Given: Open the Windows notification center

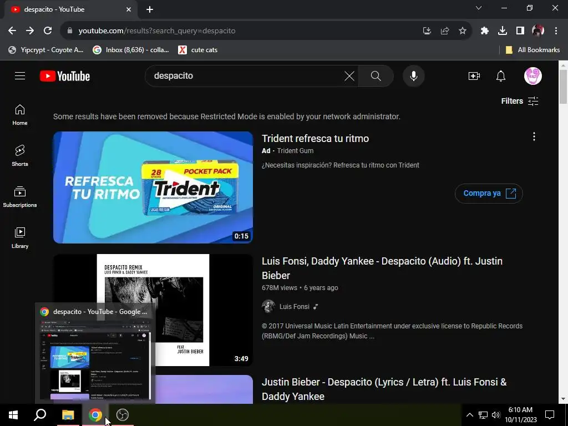Looking at the screenshot, I should coord(550,415).
